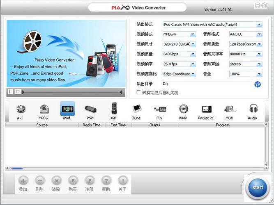This screenshot has height=205, width=274.
Task: Choose the FLV YouTube format icon
Action: pos(159,109)
